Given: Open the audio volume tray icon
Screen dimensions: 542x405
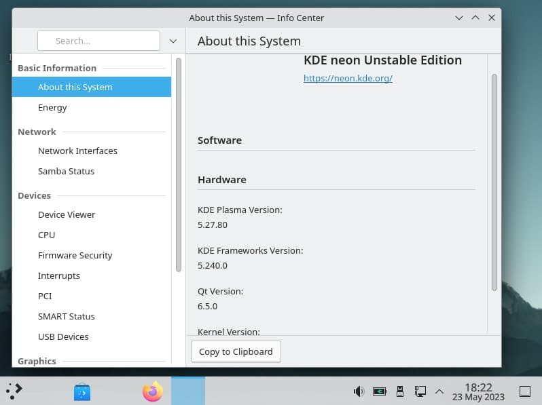Looking at the screenshot, I should coord(359,391).
